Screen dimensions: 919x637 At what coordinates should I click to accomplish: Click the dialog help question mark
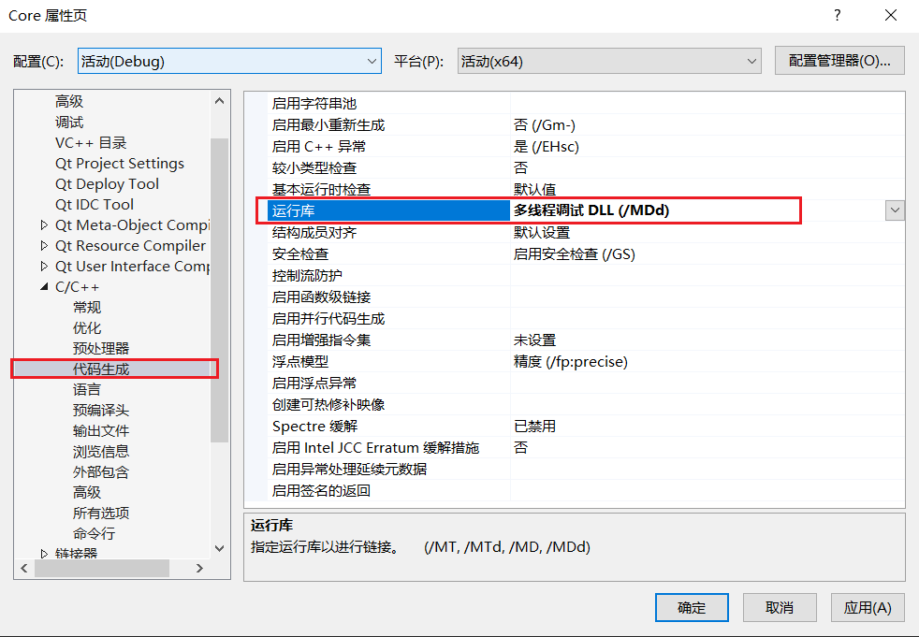point(838,15)
